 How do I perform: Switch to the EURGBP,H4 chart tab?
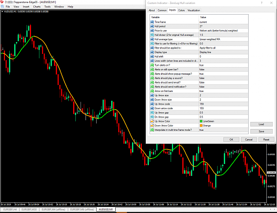(10, 209)
